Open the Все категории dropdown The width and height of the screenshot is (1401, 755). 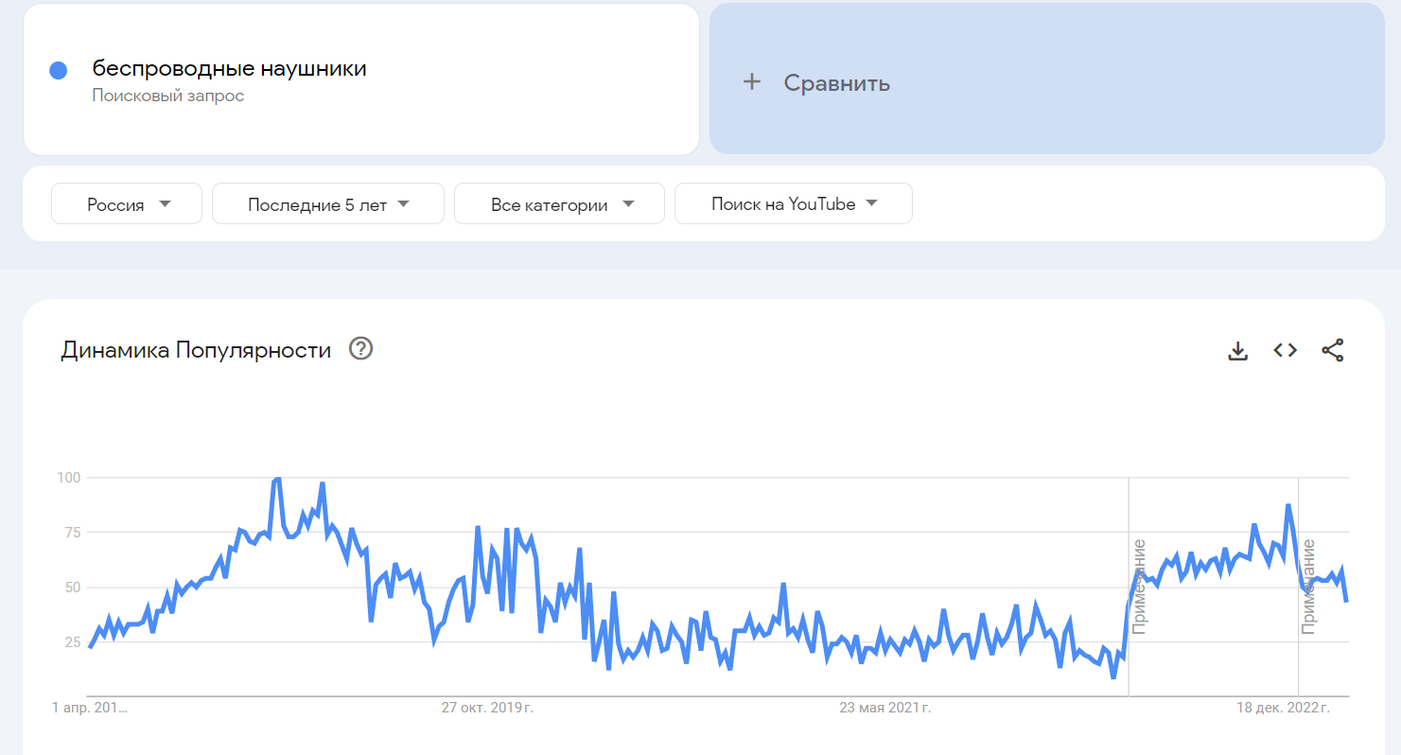[559, 204]
